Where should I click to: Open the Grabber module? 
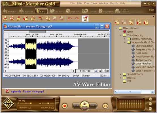click(x=72, y=11)
